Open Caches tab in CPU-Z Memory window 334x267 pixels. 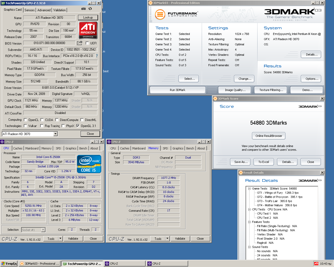pos(125,148)
